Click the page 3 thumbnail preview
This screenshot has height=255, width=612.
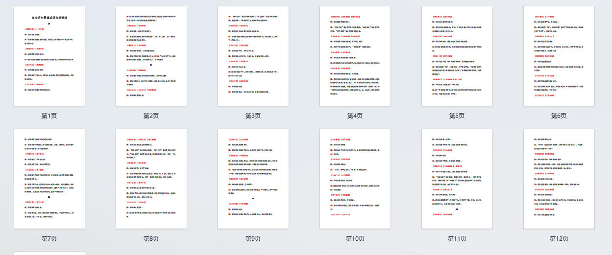tap(253, 56)
